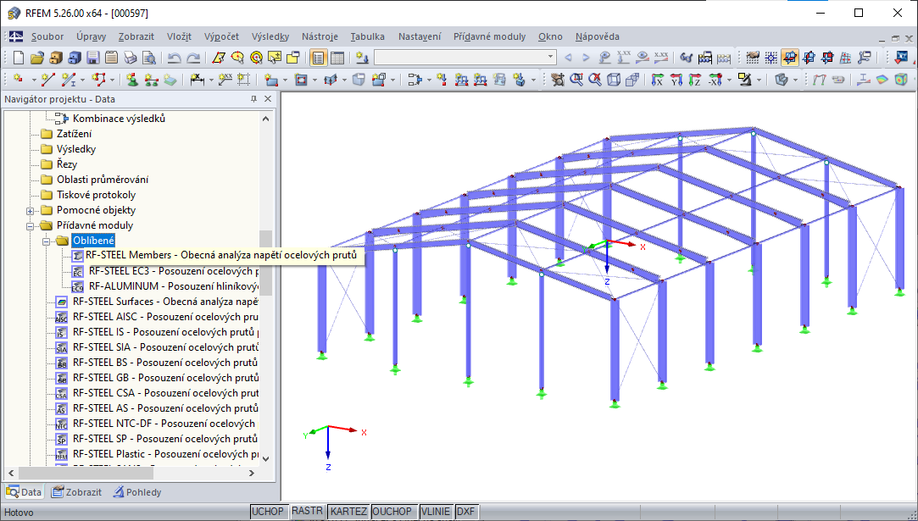Viewport: 918px width, 521px height.
Task: Switch to Data navigator tab
Action: (24, 492)
